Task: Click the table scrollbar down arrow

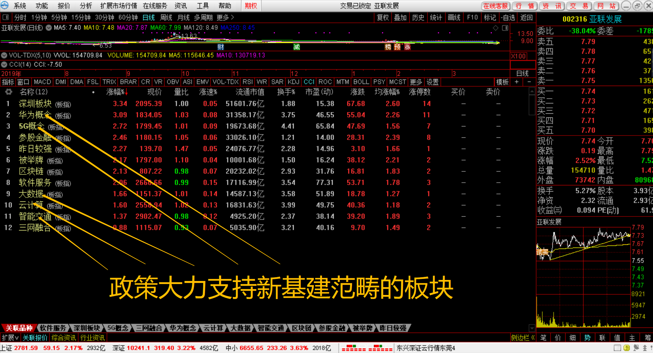Action: tap(532, 328)
